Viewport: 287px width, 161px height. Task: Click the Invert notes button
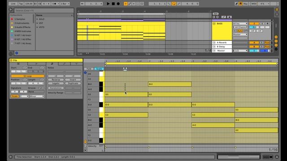point(73,80)
